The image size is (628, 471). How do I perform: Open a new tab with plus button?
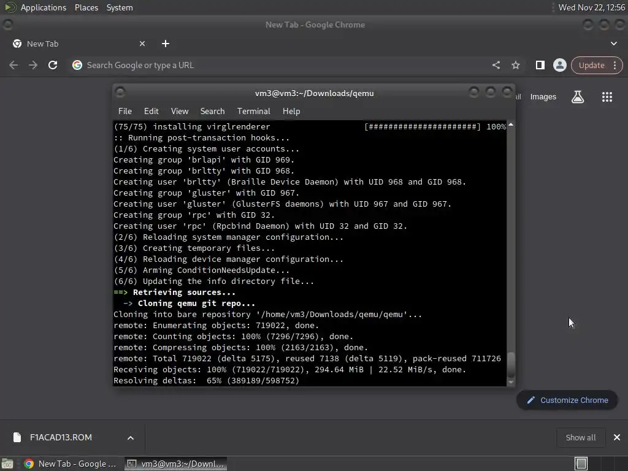[x=166, y=44]
